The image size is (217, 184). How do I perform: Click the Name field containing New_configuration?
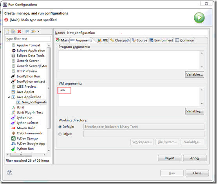coord(137,33)
